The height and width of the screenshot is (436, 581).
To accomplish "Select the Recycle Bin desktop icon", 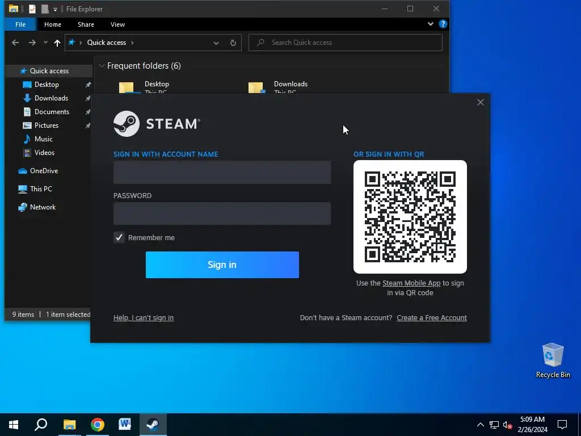I will click(553, 360).
